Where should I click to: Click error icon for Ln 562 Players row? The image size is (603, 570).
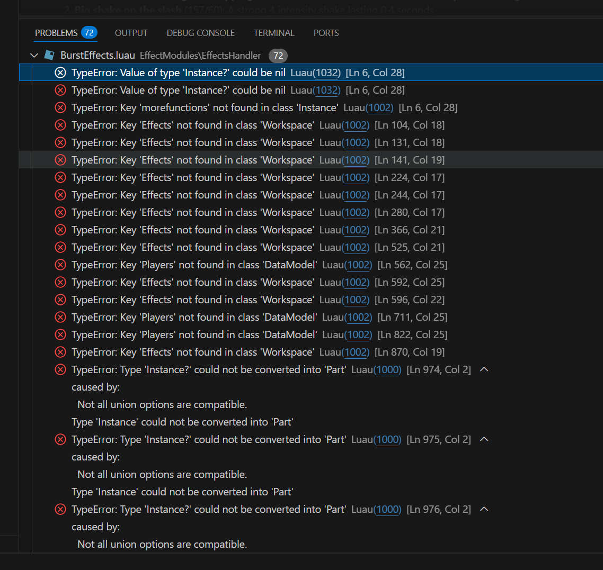pos(60,265)
